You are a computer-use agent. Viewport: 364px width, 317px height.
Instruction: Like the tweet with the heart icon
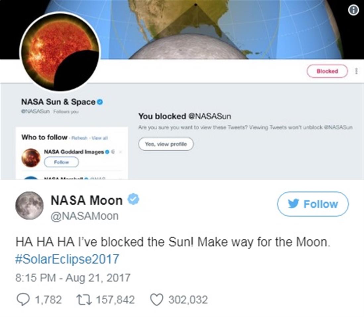(x=157, y=300)
